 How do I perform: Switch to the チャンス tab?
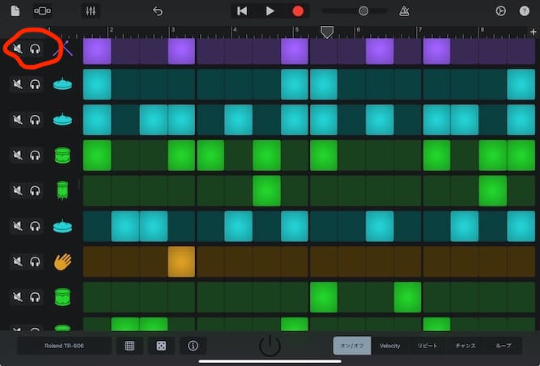466,346
